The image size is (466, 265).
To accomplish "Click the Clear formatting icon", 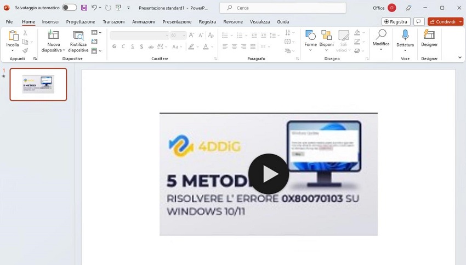I will (211, 35).
